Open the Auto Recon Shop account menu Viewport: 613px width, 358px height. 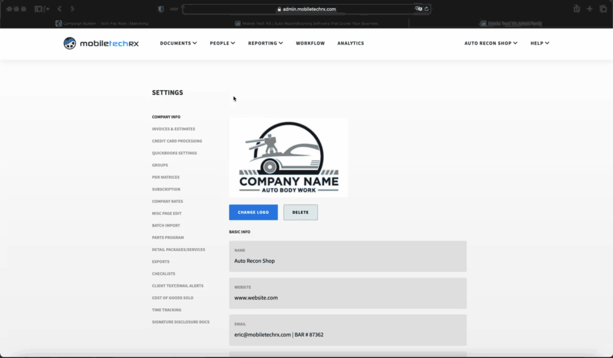click(x=491, y=43)
